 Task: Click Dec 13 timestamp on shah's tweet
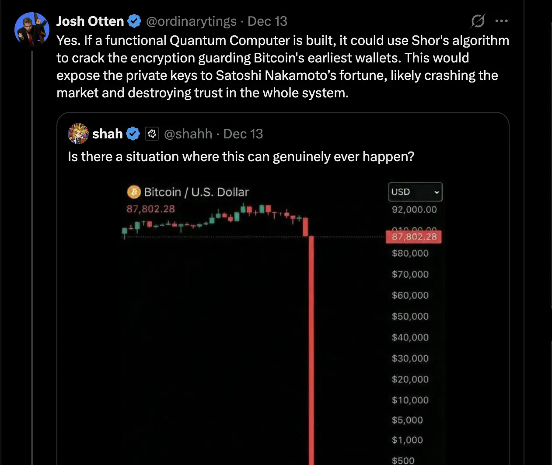(243, 134)
